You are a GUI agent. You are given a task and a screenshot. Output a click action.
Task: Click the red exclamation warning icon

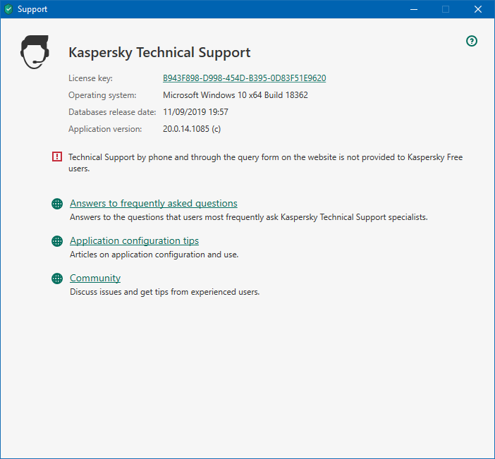pyautogui.click(x=57, y=157)
